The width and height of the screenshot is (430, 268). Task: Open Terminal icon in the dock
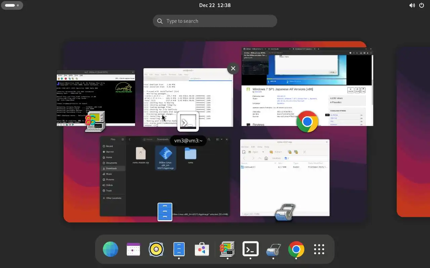tap(250, 250)
